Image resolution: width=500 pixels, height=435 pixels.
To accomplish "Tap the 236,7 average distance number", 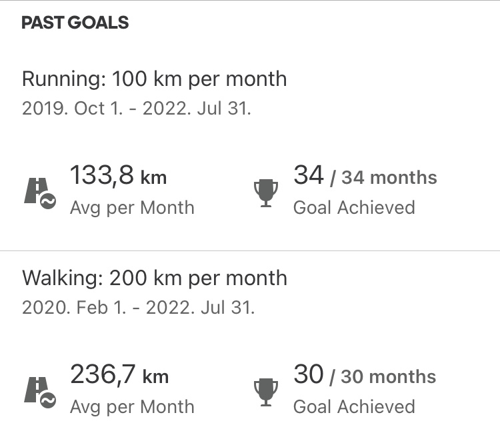I will tap(102, 375).
